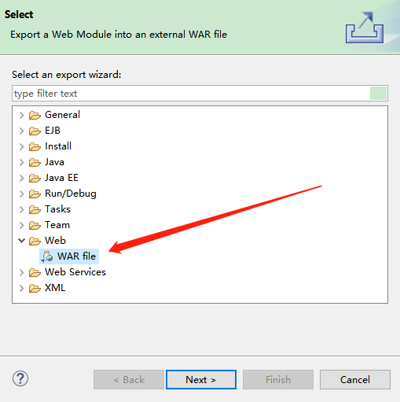Click the EJB folder icon
Viewport: 400px width, 402px height.
[x=35, y=131]
